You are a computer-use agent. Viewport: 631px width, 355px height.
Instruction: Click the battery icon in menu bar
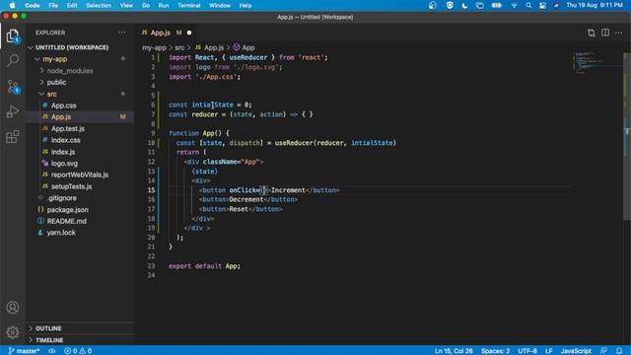tap(497, 5)
